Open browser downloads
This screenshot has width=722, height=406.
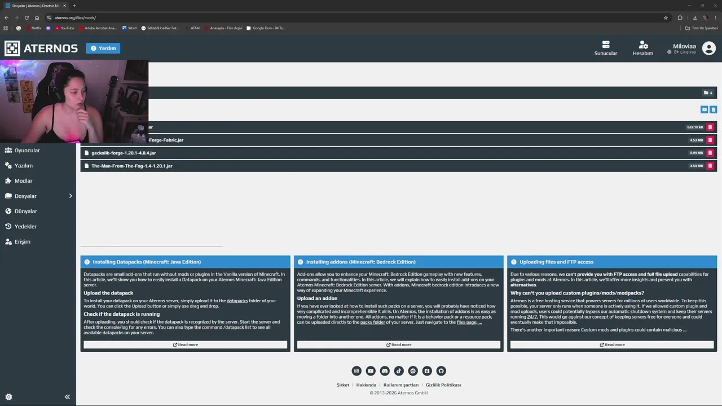pos(695,17)
